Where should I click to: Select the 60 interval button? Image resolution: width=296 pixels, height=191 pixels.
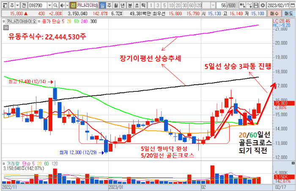(192, 6)
